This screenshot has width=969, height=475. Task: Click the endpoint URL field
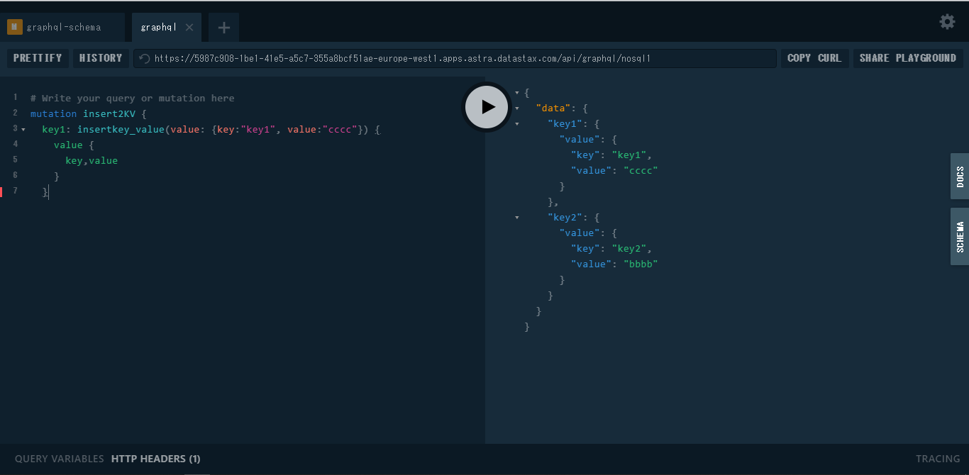tap(455, 58)
